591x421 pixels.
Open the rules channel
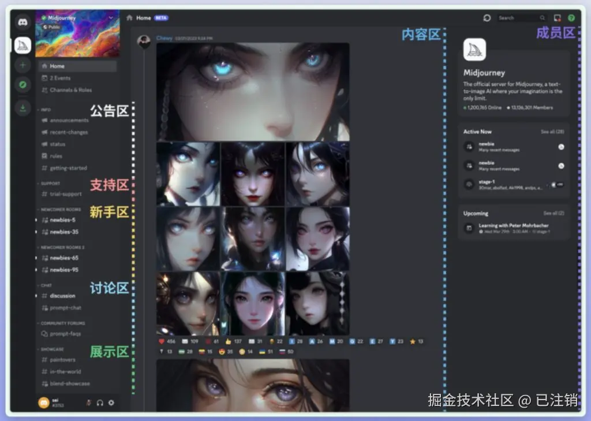pyautogui.click(x=77, y=156)
